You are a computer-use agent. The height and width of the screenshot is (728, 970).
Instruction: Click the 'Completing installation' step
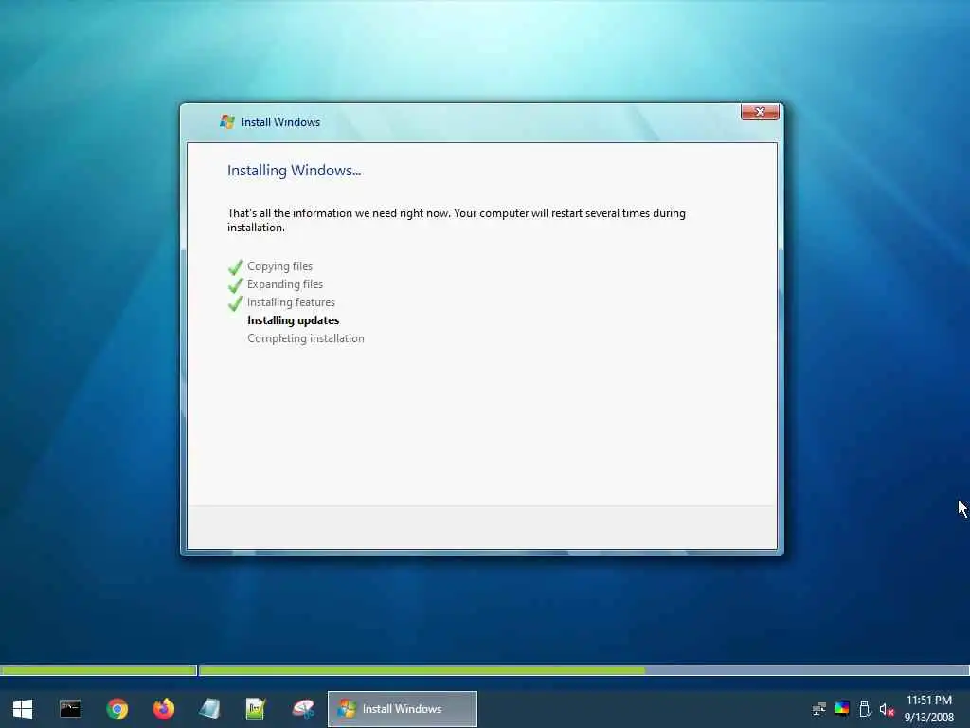coord(306,338)
